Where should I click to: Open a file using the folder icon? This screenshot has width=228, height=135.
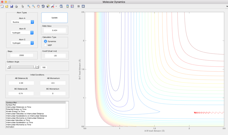[x=7, y=6]
